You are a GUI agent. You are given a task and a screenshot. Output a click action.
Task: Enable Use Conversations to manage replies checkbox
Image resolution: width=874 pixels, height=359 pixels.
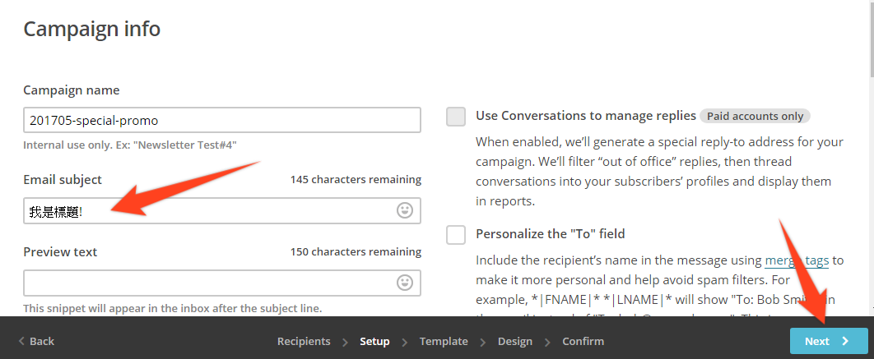click(x=456, y=117)
